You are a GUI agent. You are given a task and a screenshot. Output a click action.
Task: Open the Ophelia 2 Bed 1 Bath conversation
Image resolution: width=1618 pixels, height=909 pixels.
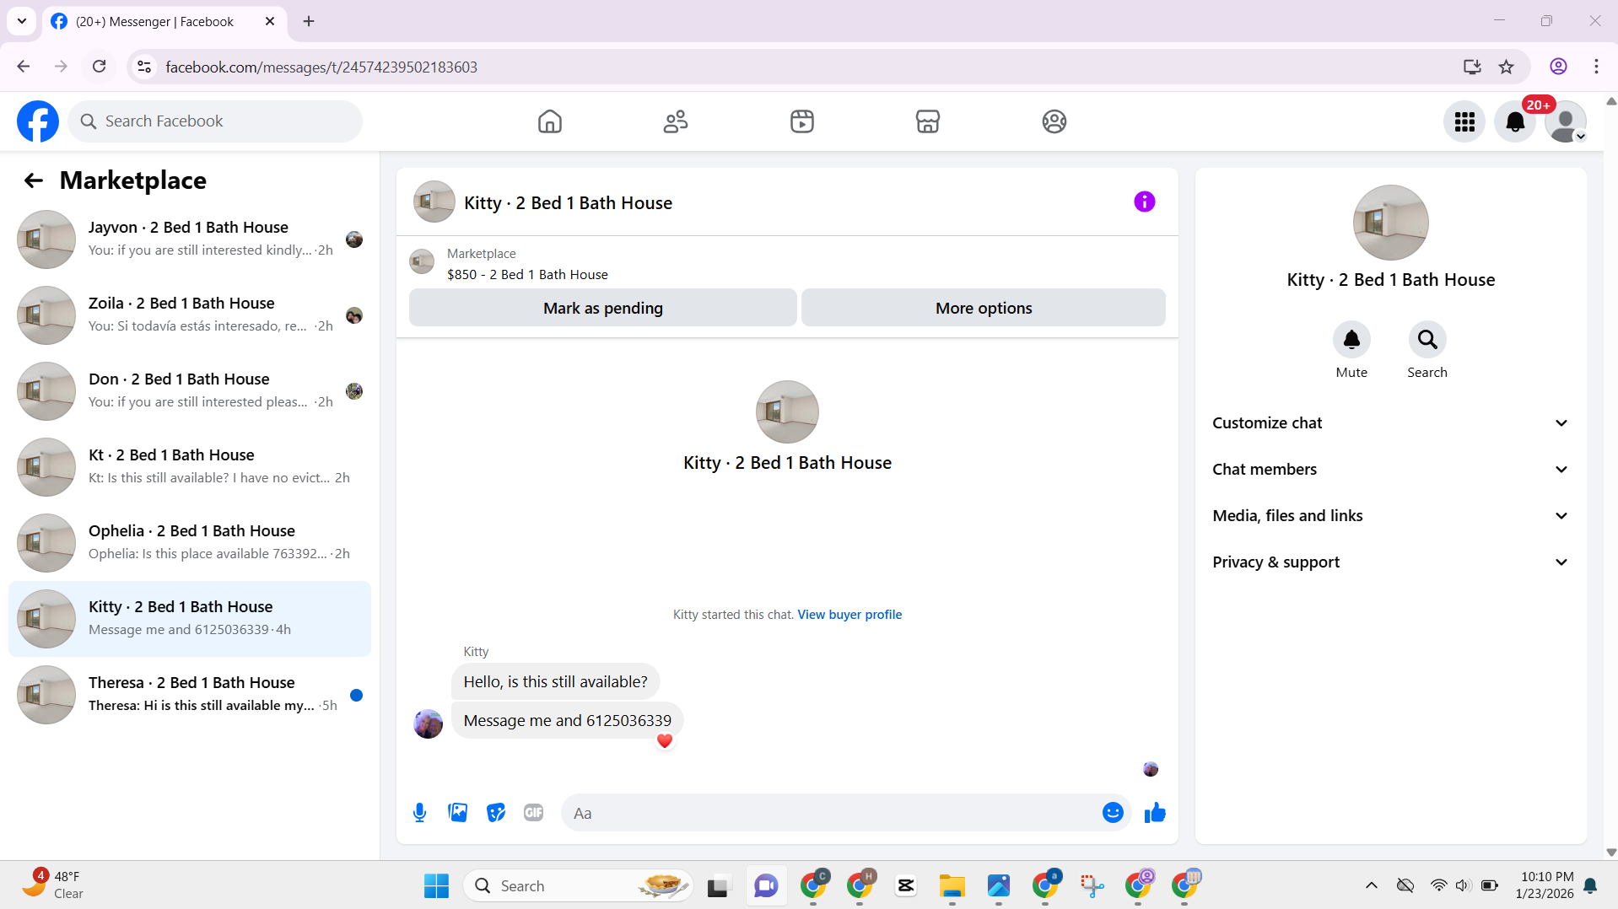[x=190, y=543]
